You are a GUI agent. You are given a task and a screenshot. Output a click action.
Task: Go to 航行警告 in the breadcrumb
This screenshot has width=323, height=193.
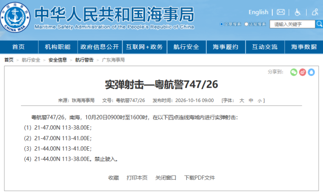coord(84,60)
